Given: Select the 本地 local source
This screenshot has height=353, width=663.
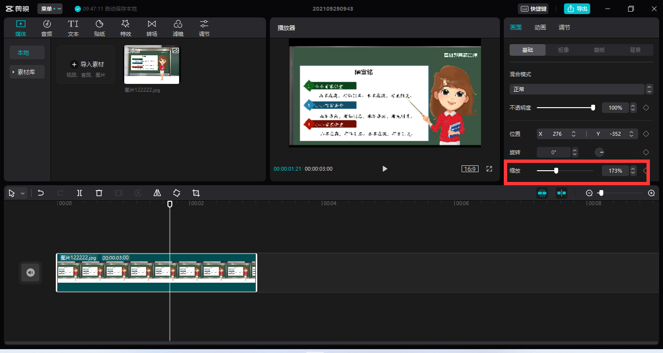Looking at the screenshot, I should coord(27,52).
